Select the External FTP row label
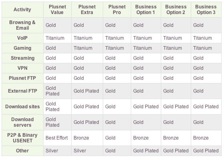 click(x=22, y=91)
